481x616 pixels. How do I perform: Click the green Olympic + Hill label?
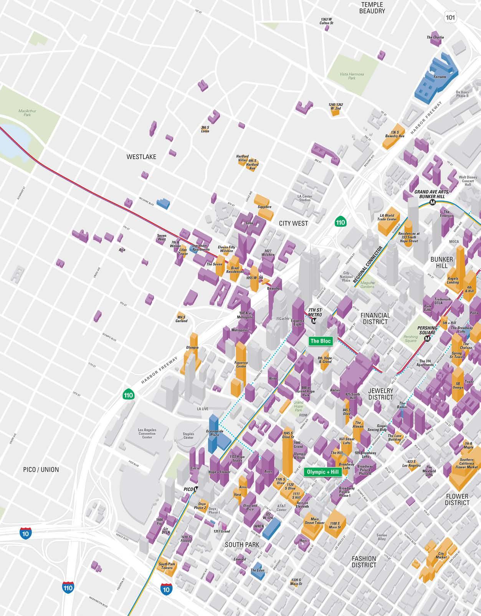[x=323, y=472]
